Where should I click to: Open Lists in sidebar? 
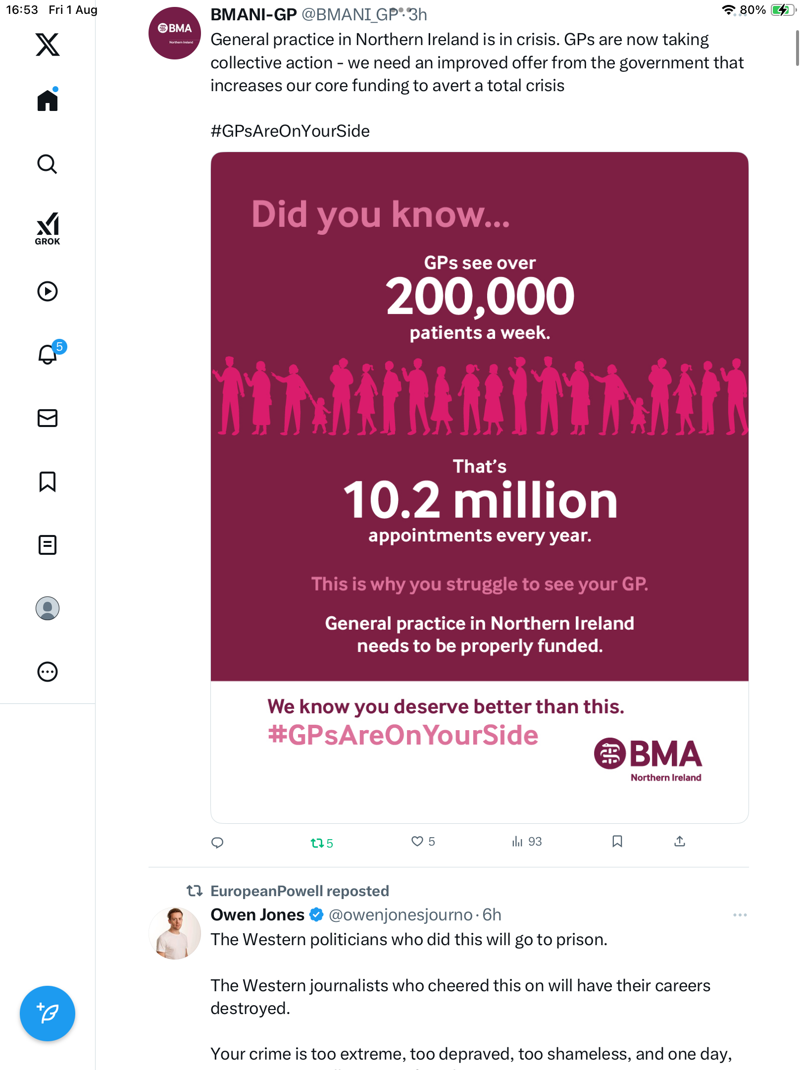coord(48,545)
